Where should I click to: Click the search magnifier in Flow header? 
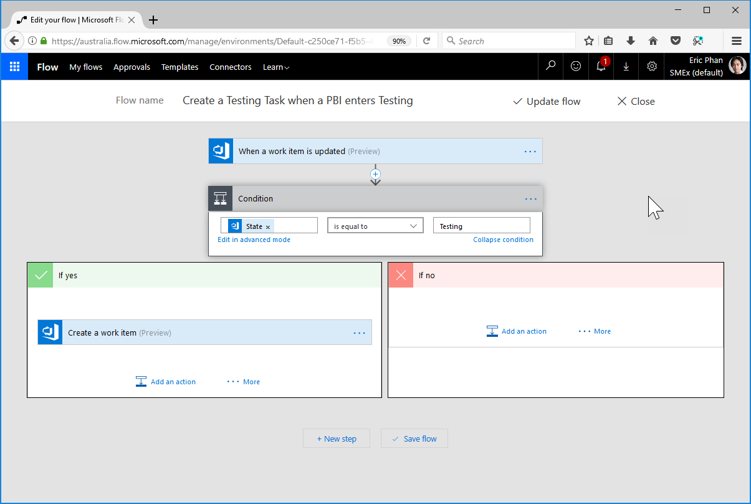click(550, 66)
